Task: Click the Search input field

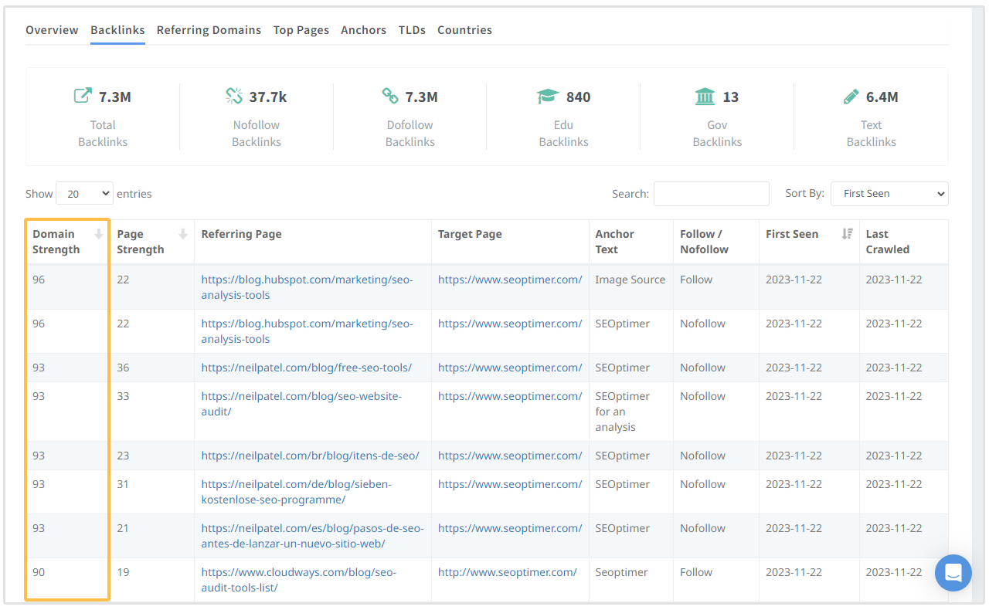Action: (711, 194)
